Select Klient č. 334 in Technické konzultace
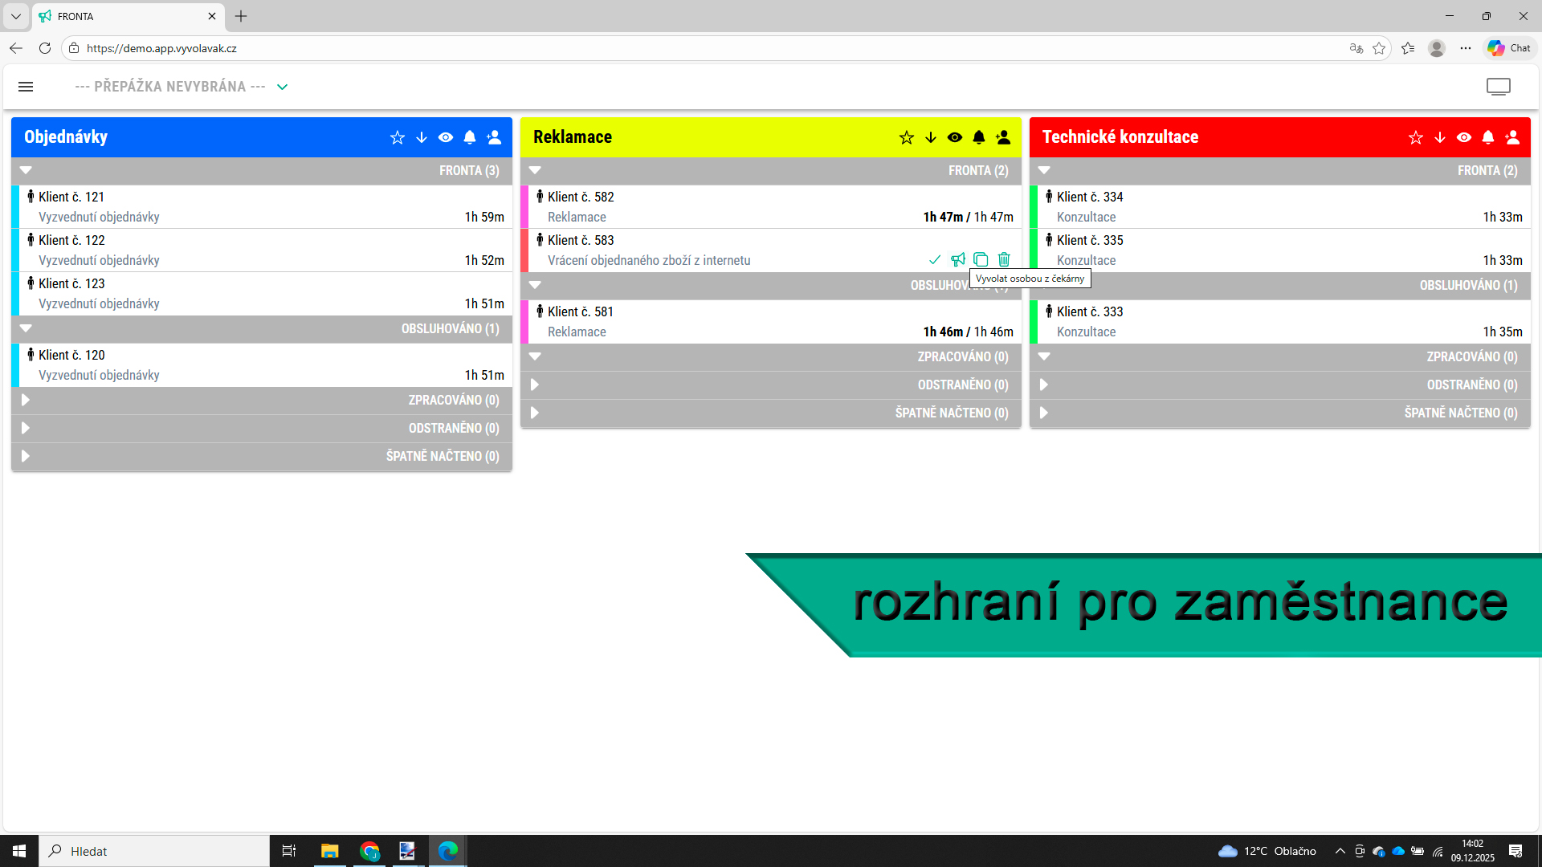1542x867 pixels. pos(1090,197)
